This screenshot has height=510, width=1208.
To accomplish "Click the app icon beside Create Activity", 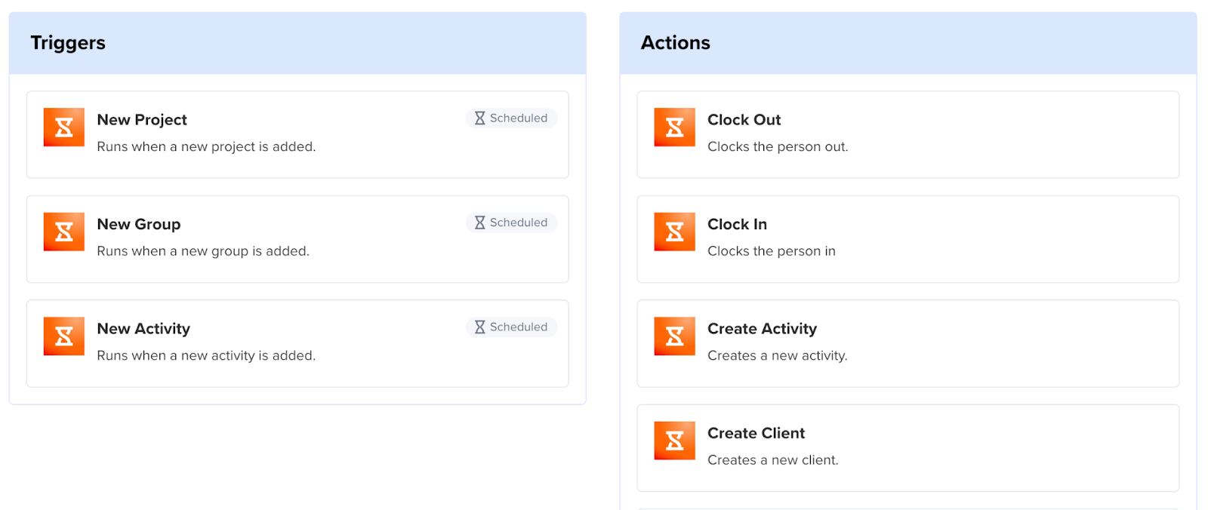I will pos(674,336).
